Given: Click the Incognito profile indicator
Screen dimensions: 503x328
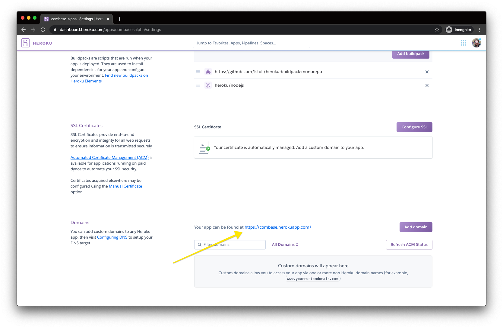Looking at the screenshot, I should click(x=458, y=30).
